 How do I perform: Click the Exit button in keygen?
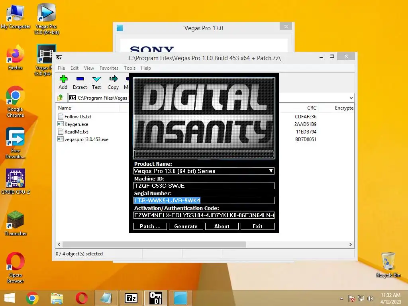click(x=257, y=226)
